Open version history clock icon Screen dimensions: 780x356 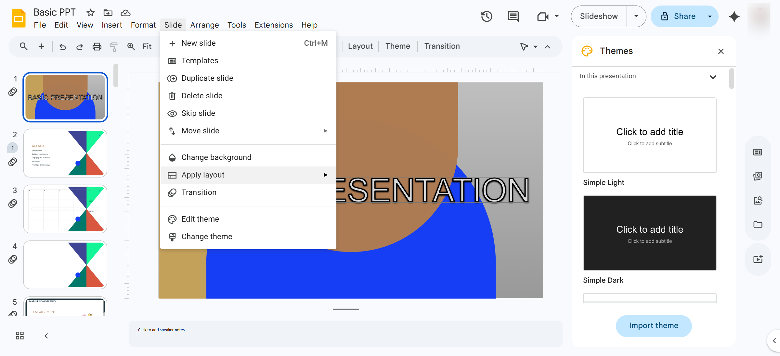(x=487, y=16)
